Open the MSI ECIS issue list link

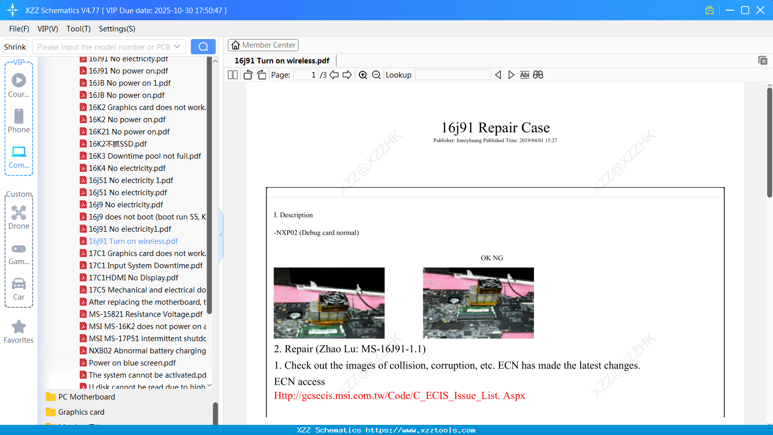[399, 395]
